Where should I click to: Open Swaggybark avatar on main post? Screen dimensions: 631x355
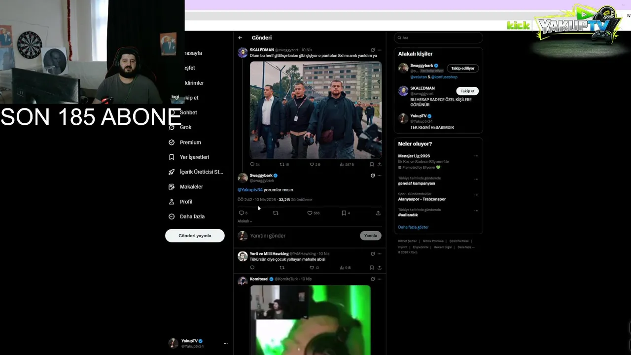point(243,178)
